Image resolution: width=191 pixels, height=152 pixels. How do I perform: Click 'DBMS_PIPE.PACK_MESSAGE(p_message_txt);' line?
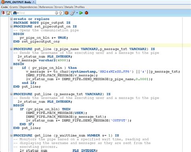[x=66, y=117]
